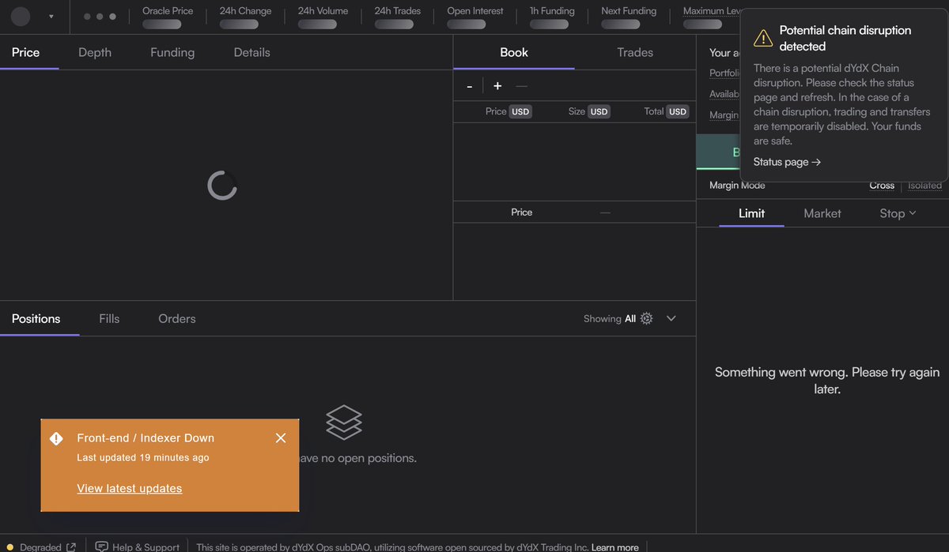
Task: Choose Isolated margin mode
Action: point(924,186)
